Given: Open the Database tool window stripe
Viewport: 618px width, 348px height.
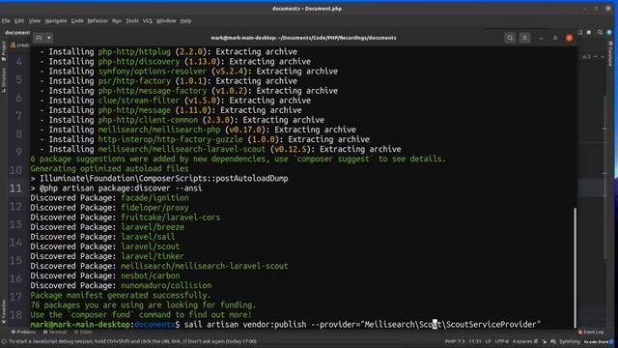Looking at the screenshot, I should (610, 54).
